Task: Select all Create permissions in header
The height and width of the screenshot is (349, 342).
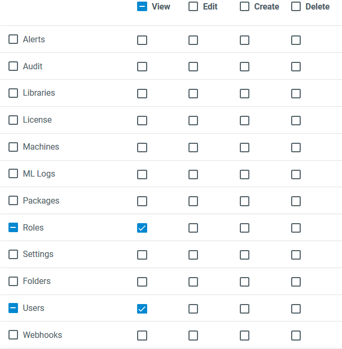Action: tap(245, 7)
